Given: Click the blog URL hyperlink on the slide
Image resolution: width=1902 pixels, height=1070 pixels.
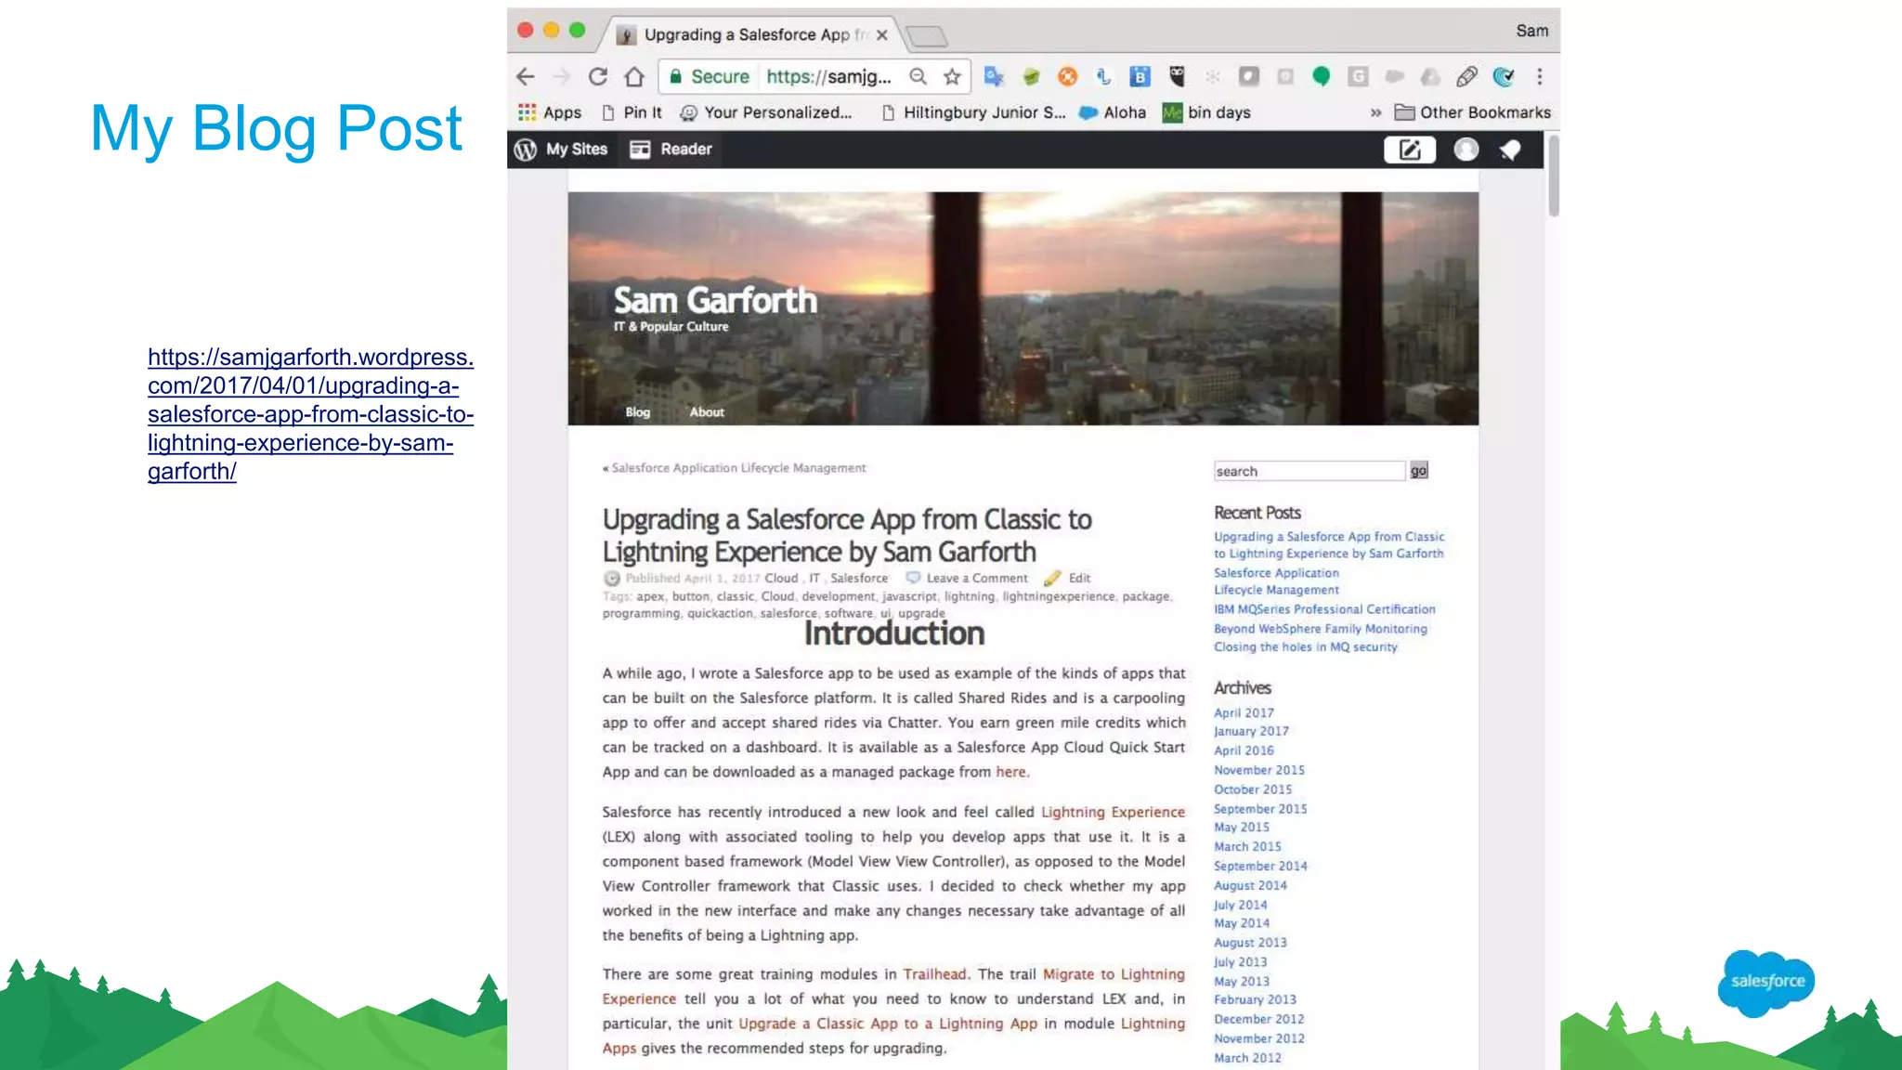Looking at the screenshot, I should (x=310, y=414).
